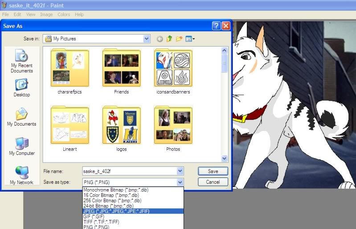Click the Paint title bar app icon

(x=4, y=5)
